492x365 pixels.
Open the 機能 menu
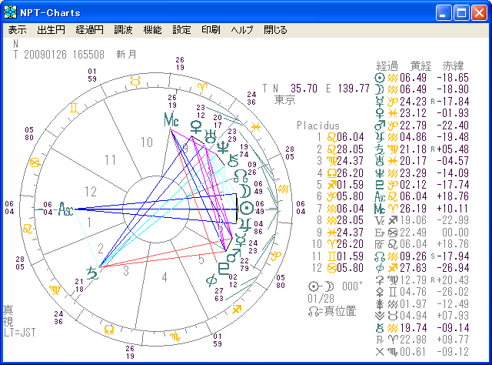click(x=152, y=30)
